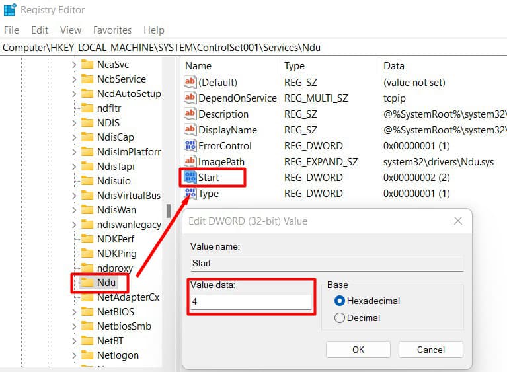Click the ImagePath string value icon
The width and height of the screenshot is (507, 372).
coord(190,161)
